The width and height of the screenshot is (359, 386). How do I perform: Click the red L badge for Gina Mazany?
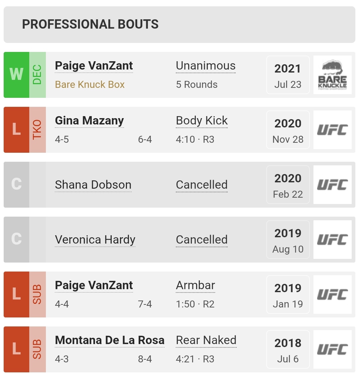pos(17,130)
